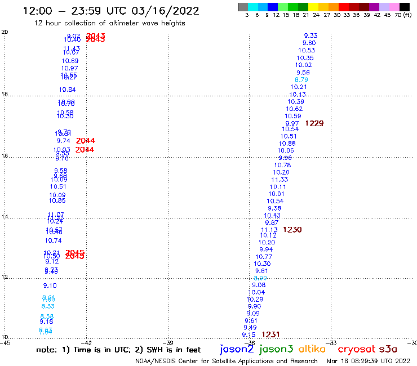Click the cyan swatch in the legend bar
This screenshot has width=417, height=366.
tap(253, 7)
